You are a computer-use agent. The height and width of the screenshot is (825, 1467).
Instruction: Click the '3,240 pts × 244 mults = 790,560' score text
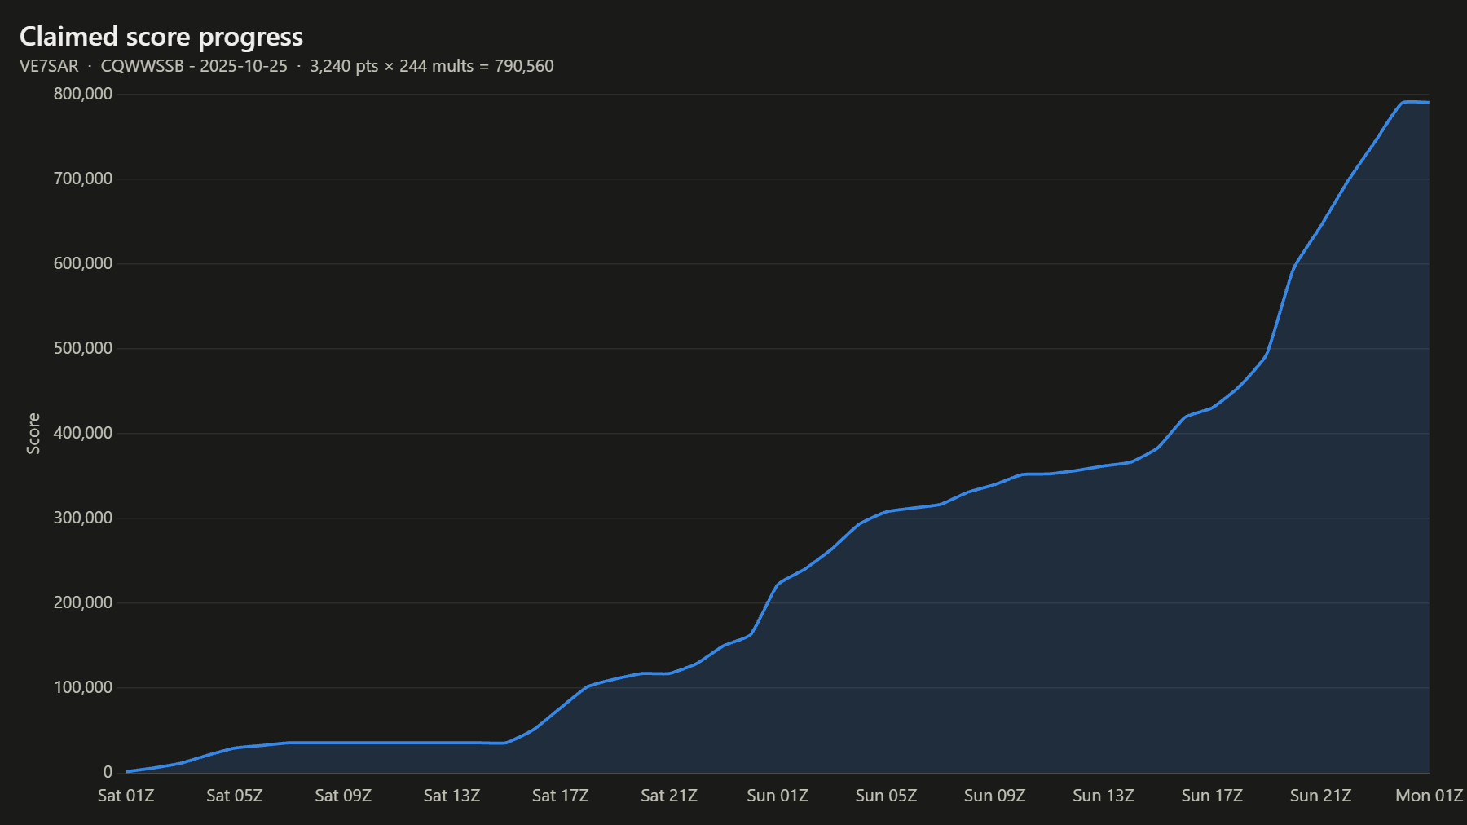coord(432,66)
